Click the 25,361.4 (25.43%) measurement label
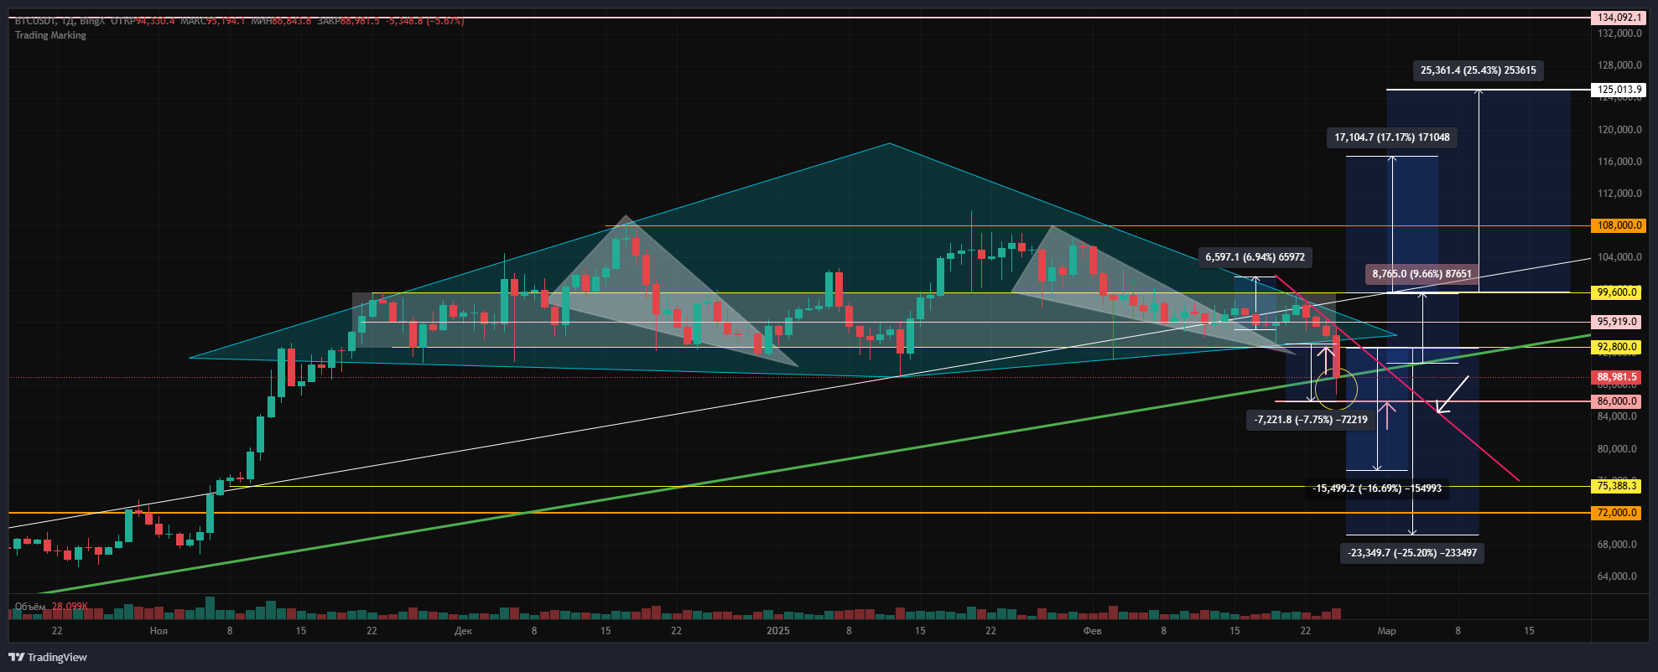The width and height of the screenshot is (1658, 672). (x=1479, y=70)
